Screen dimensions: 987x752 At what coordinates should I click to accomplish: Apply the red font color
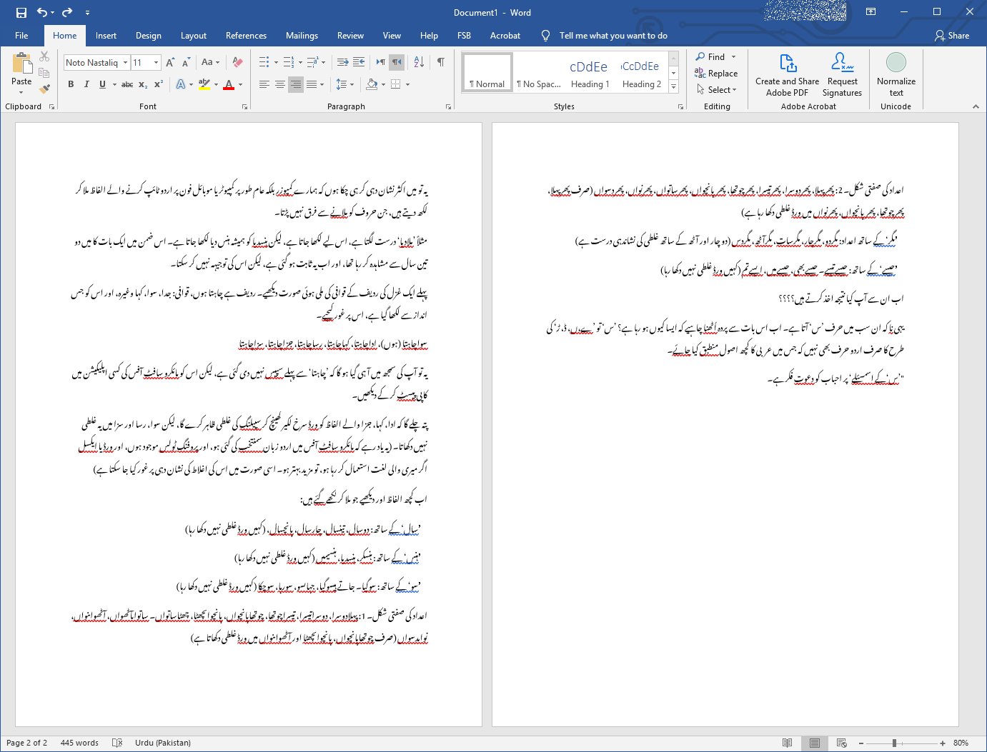point(229,84)
